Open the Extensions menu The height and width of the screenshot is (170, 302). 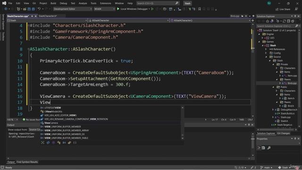pyautogui.click(x=106, y=3)
